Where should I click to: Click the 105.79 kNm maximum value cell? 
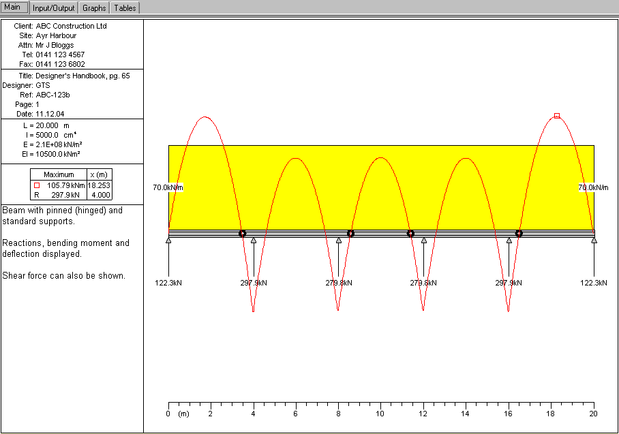point(65,185)
